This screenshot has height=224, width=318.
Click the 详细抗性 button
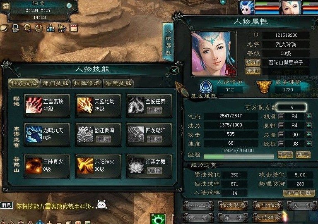click(x=299, y=193)
